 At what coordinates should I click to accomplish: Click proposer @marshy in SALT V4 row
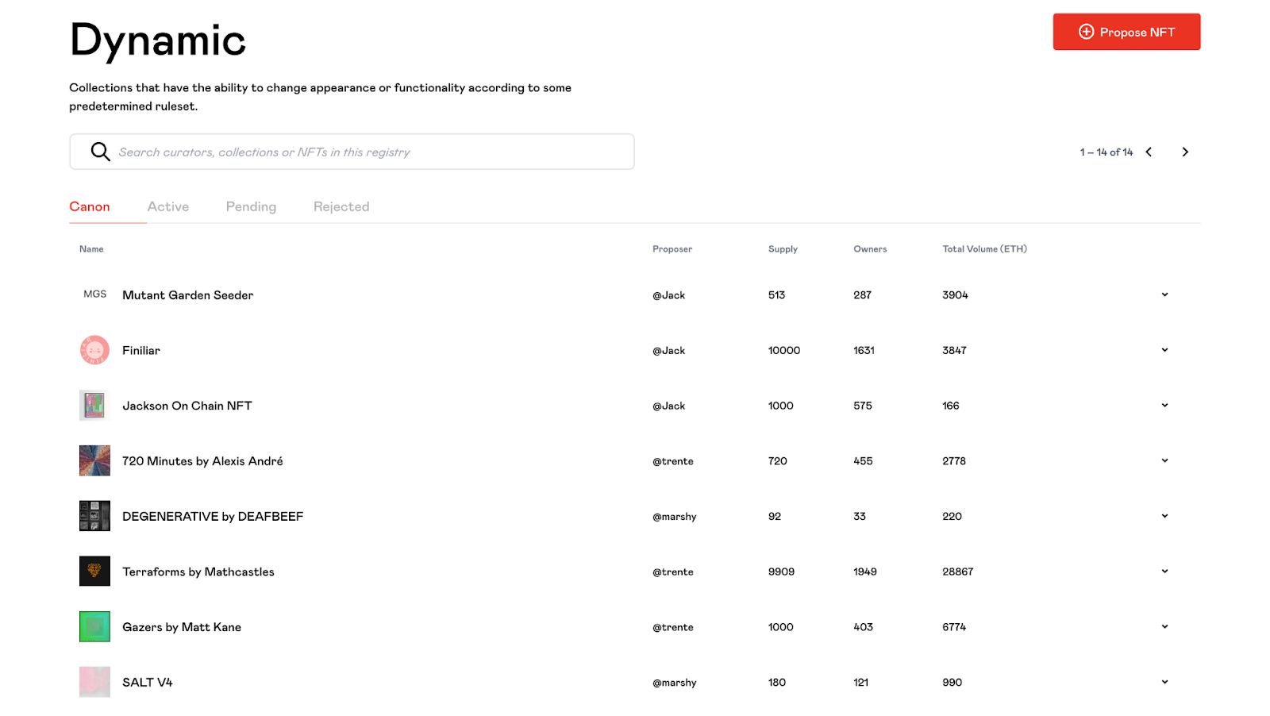(x=675, y=683)
